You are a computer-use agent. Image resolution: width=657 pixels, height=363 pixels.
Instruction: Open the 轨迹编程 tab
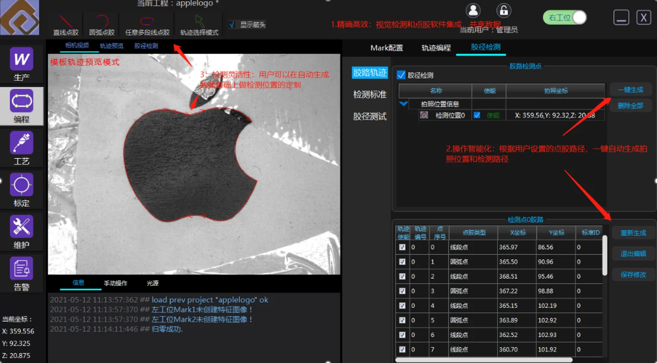tap(436, 48)
